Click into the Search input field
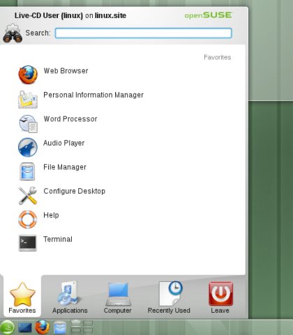Viewport: 293px width, 335px height. coord(144,33)
